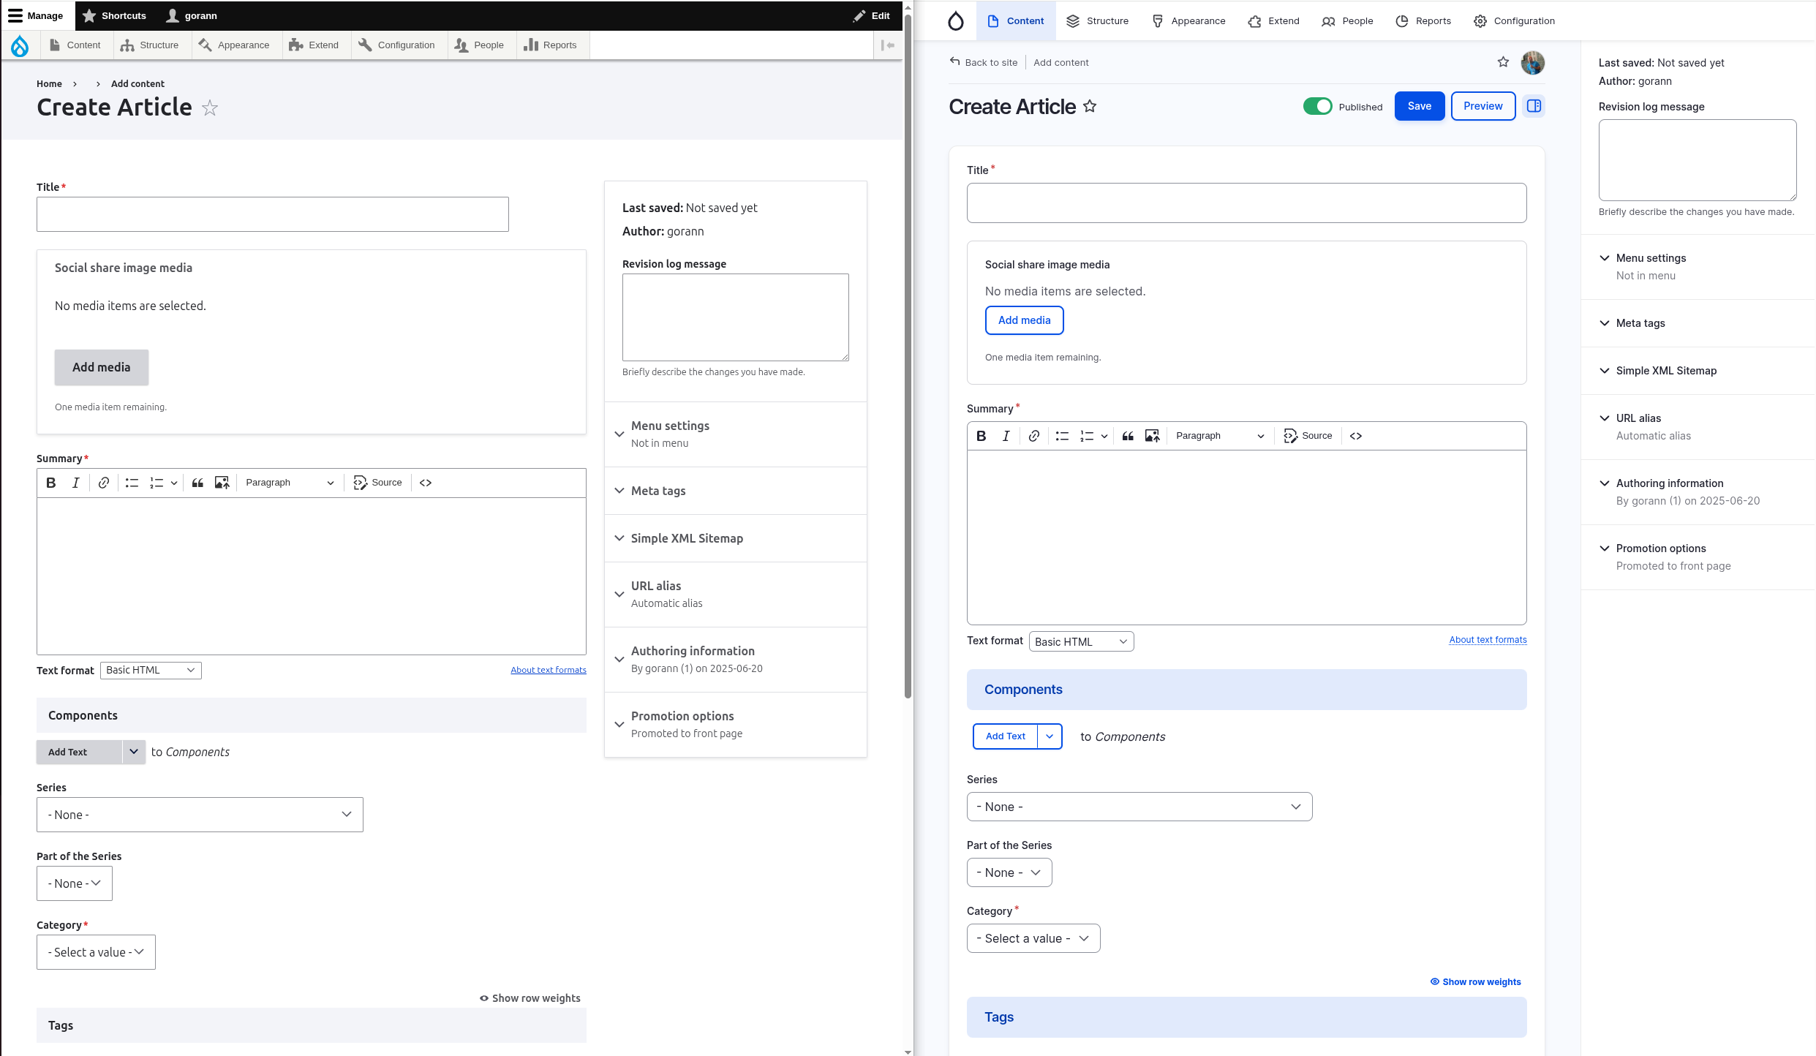Click Bold icon in left Summary editor
Viewport: 1816px width, 1056px height.
[51, 483]
